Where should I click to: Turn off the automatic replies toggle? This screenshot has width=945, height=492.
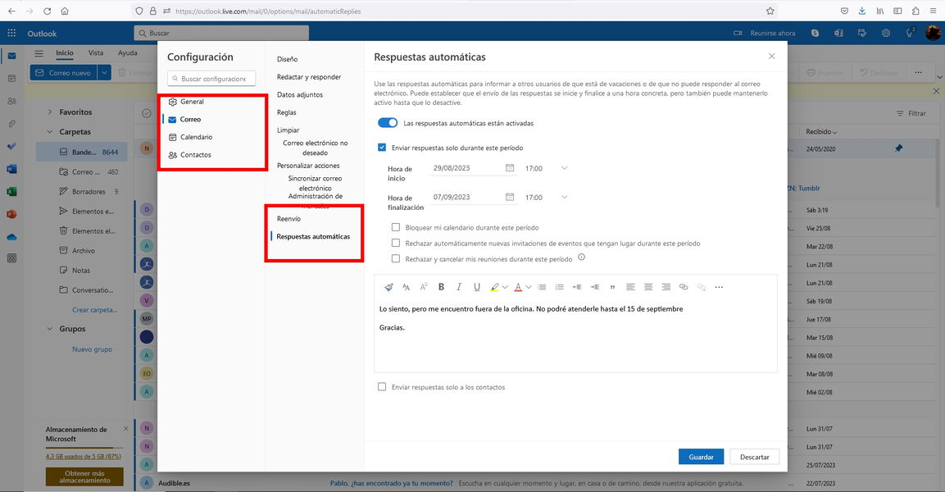coord(387,123)
